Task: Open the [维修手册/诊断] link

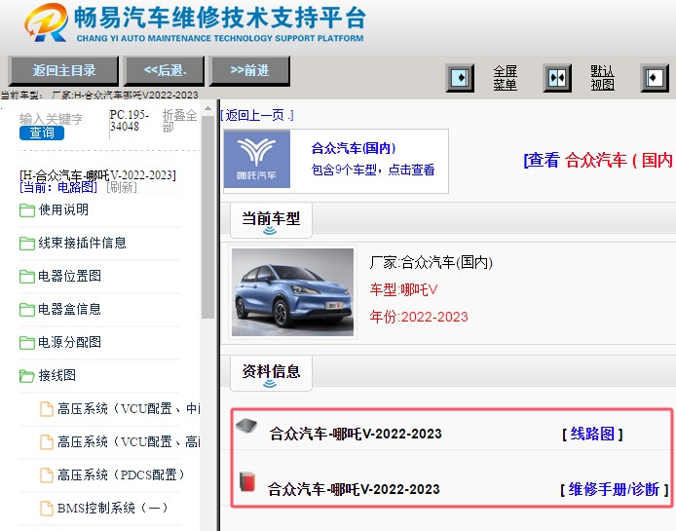Action: tap(615, 489)
